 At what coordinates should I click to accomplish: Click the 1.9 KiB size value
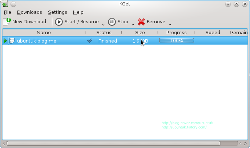(x=140, y=41)
